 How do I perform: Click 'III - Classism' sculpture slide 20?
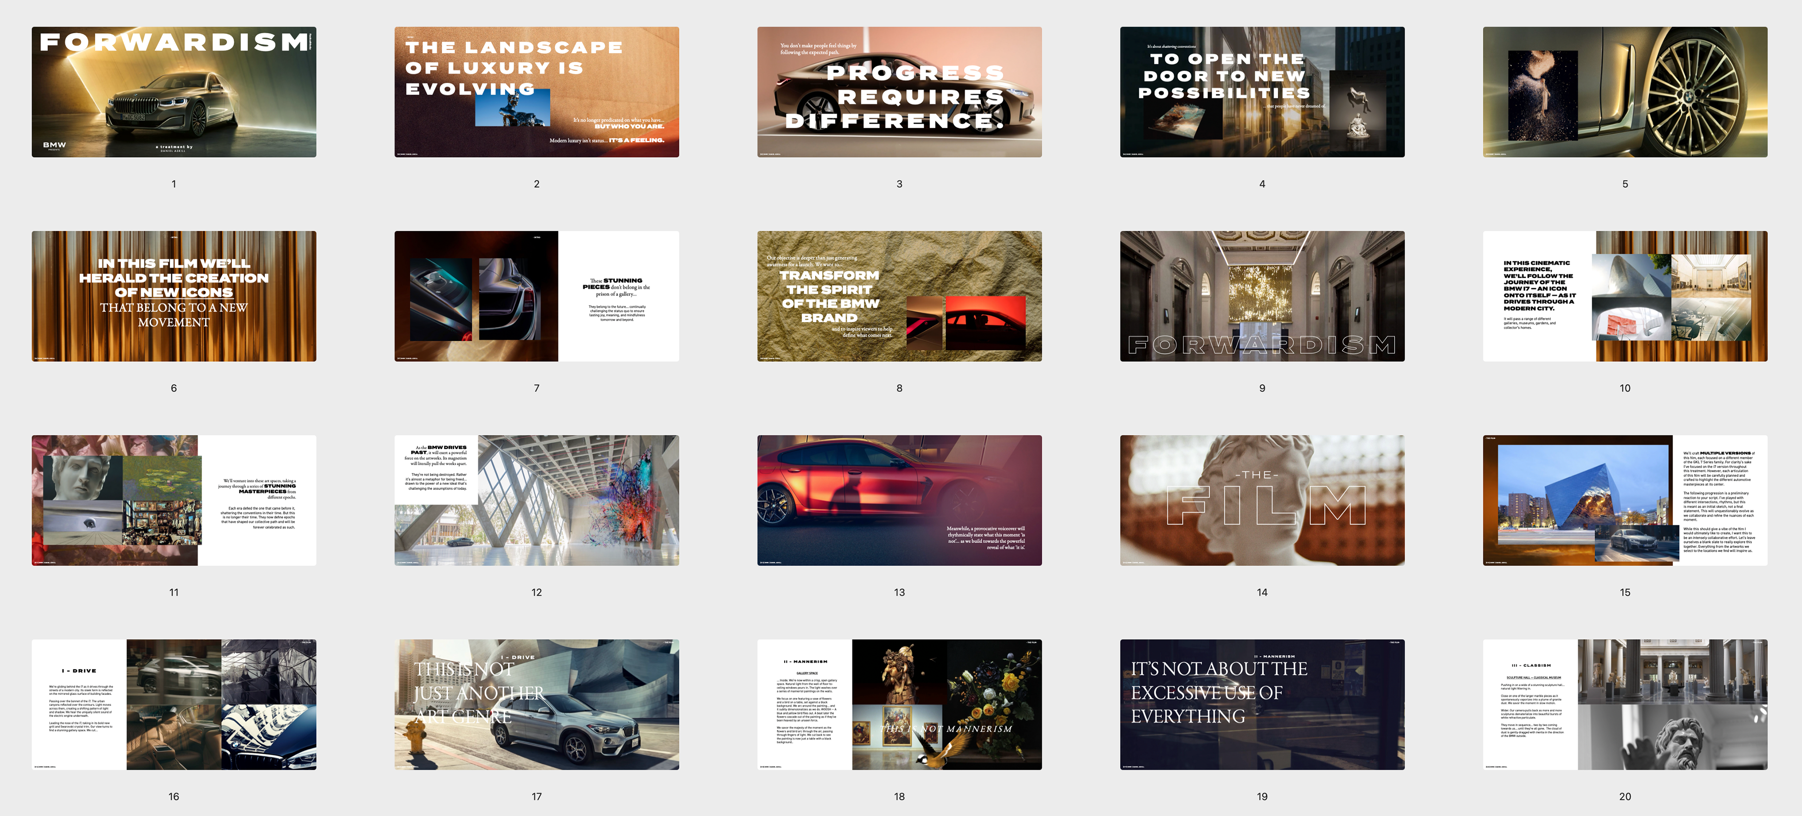1624,704
